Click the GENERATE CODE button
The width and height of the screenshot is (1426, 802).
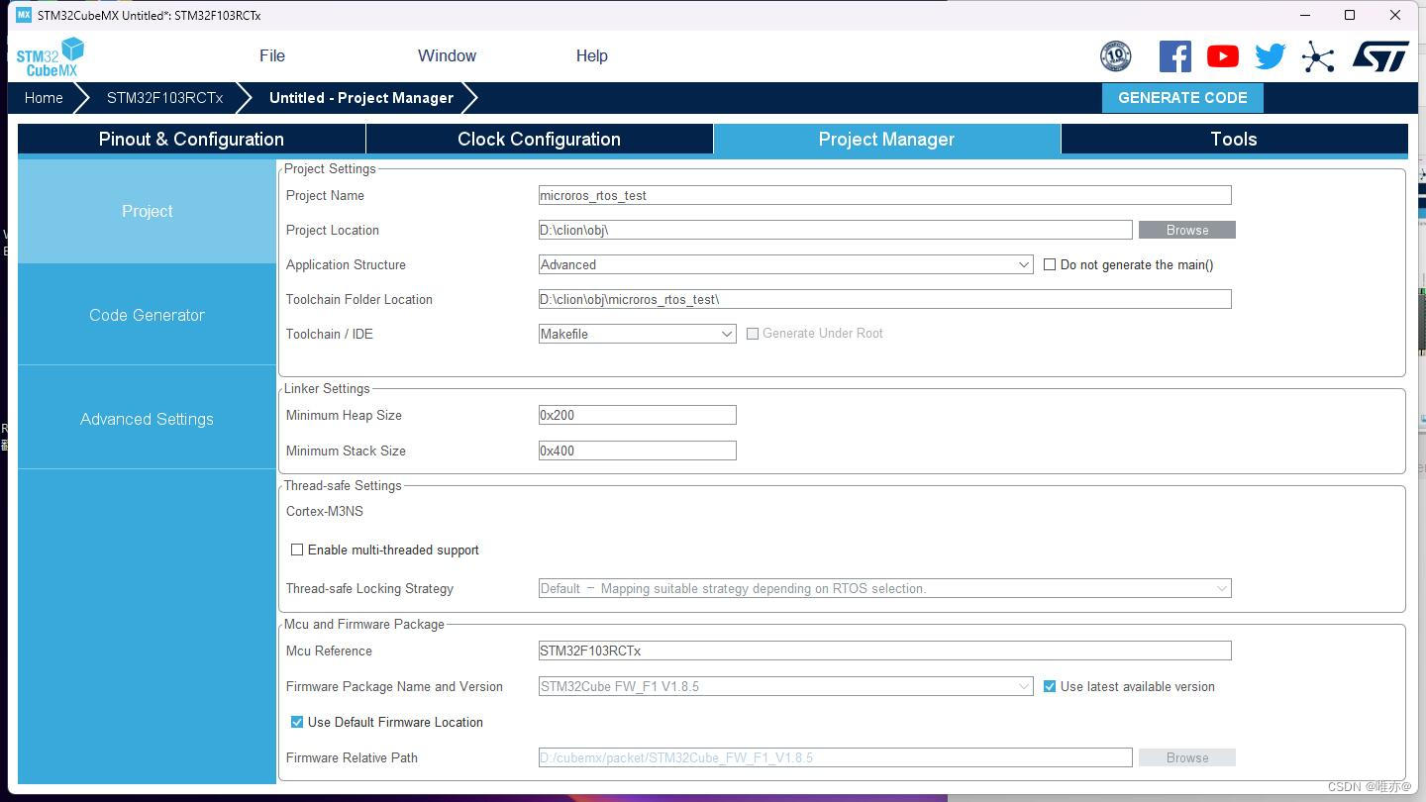(x=1182, y=98)
